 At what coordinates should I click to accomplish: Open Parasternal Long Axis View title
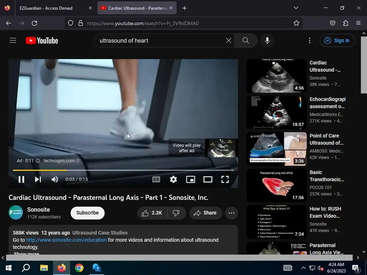(327, 249)
